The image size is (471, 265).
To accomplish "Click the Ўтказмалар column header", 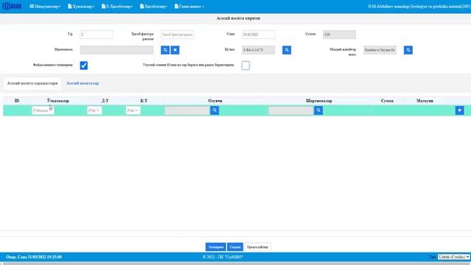I will coord(58,101).
